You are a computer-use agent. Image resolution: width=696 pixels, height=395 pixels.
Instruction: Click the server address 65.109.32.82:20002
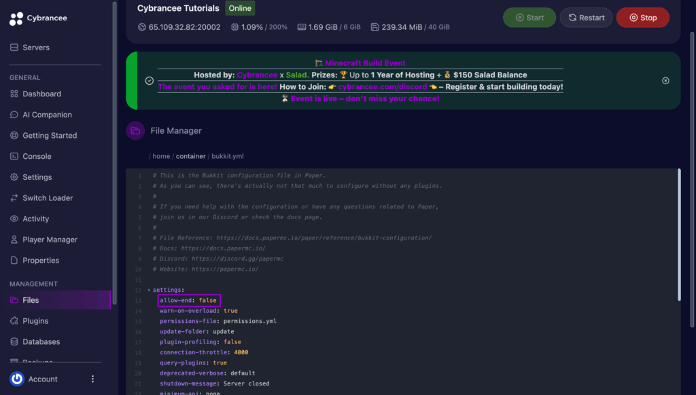pos(184,27)
